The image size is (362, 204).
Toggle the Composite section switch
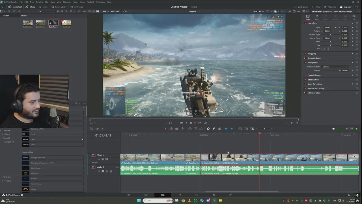coord(305,63)
